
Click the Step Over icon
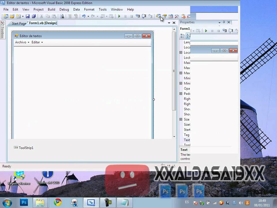click(144, 16)
